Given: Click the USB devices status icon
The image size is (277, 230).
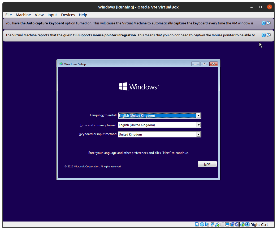Looking at the screenshot, I should point(217,224).
